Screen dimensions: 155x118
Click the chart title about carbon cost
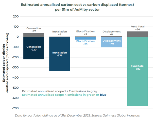pyautogui.click(x=78, y=7)
